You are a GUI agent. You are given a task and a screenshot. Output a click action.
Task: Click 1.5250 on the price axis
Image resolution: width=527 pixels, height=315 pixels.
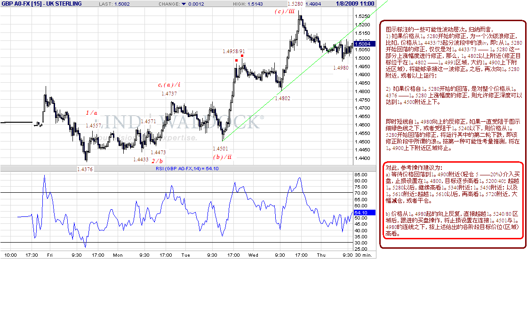pos(362,16)
